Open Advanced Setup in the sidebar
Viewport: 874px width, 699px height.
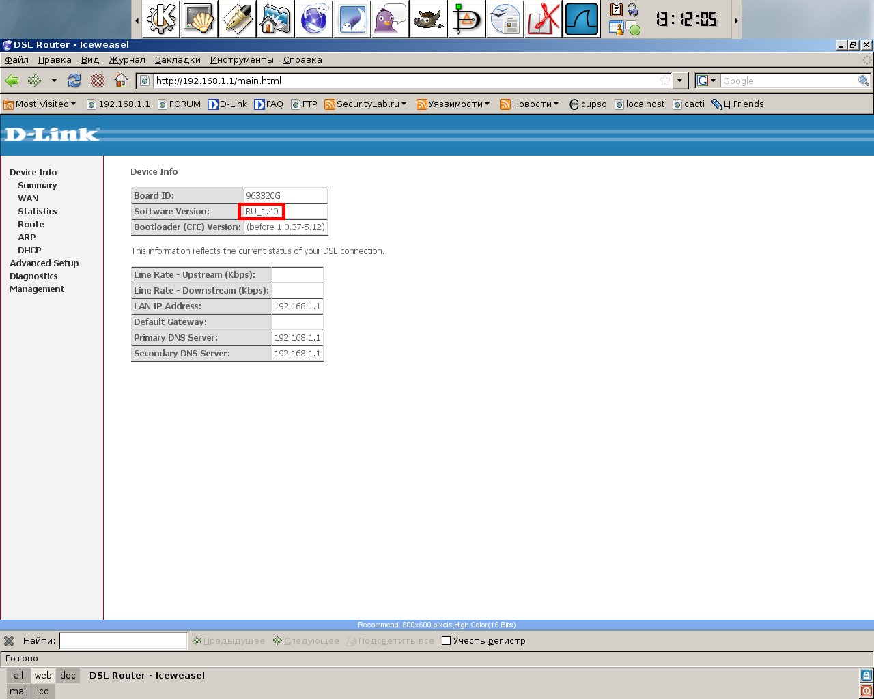44,263
